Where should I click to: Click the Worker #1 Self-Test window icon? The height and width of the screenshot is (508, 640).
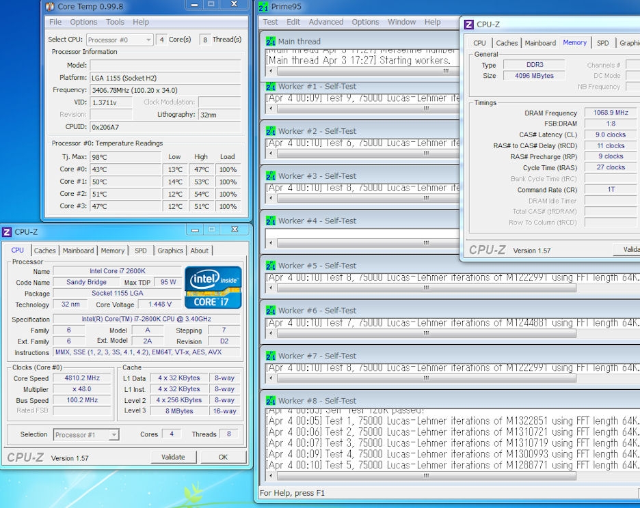point(271,87)
